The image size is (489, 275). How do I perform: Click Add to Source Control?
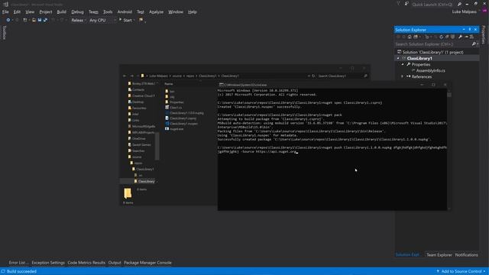coord(461,272)
